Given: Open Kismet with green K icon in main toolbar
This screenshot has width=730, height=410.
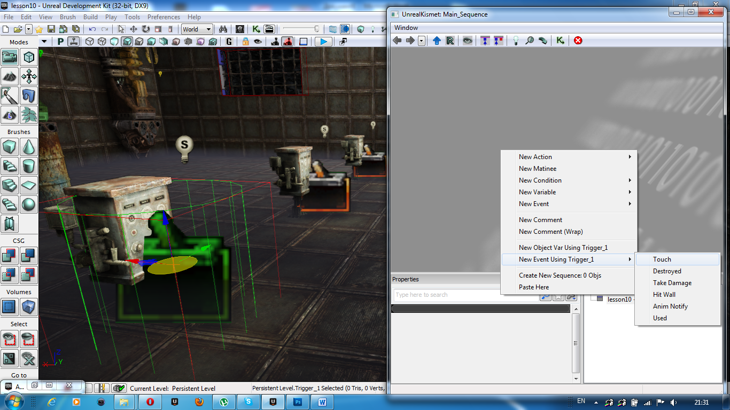Looking at the screenshot, I should click(x=257, y=29).
